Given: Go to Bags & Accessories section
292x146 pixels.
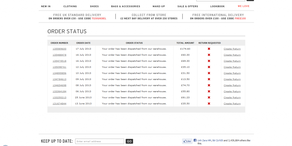Looking at the screenshot, I should point(125,6).
